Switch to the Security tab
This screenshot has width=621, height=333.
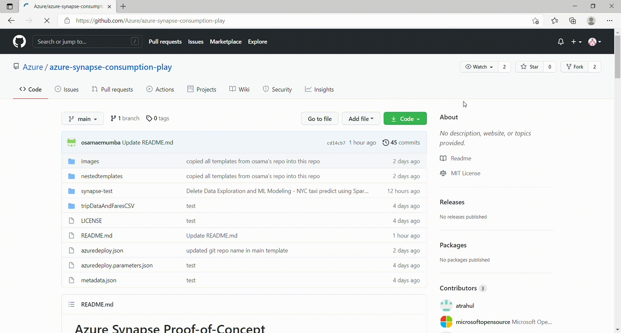(x=277, y=89)
